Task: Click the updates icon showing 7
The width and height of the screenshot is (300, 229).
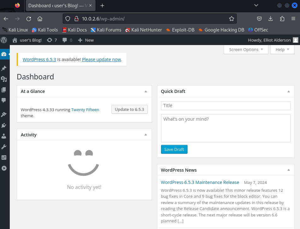Action: click(x=52, y=40)
